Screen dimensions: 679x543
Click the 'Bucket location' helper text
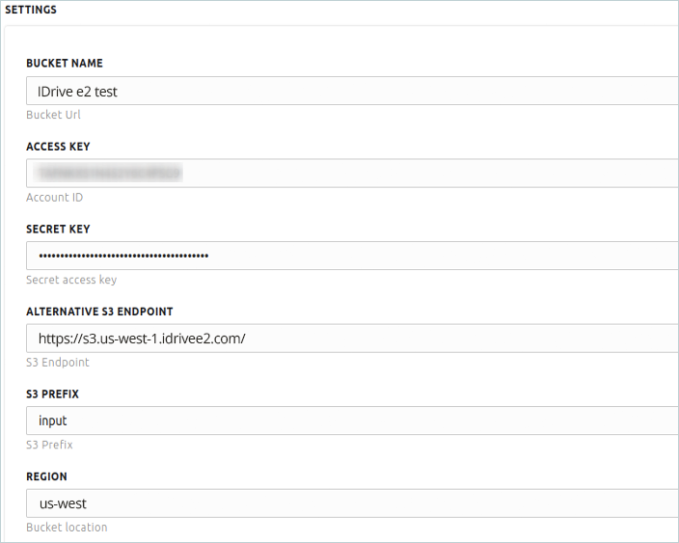(x=67, y=528)
